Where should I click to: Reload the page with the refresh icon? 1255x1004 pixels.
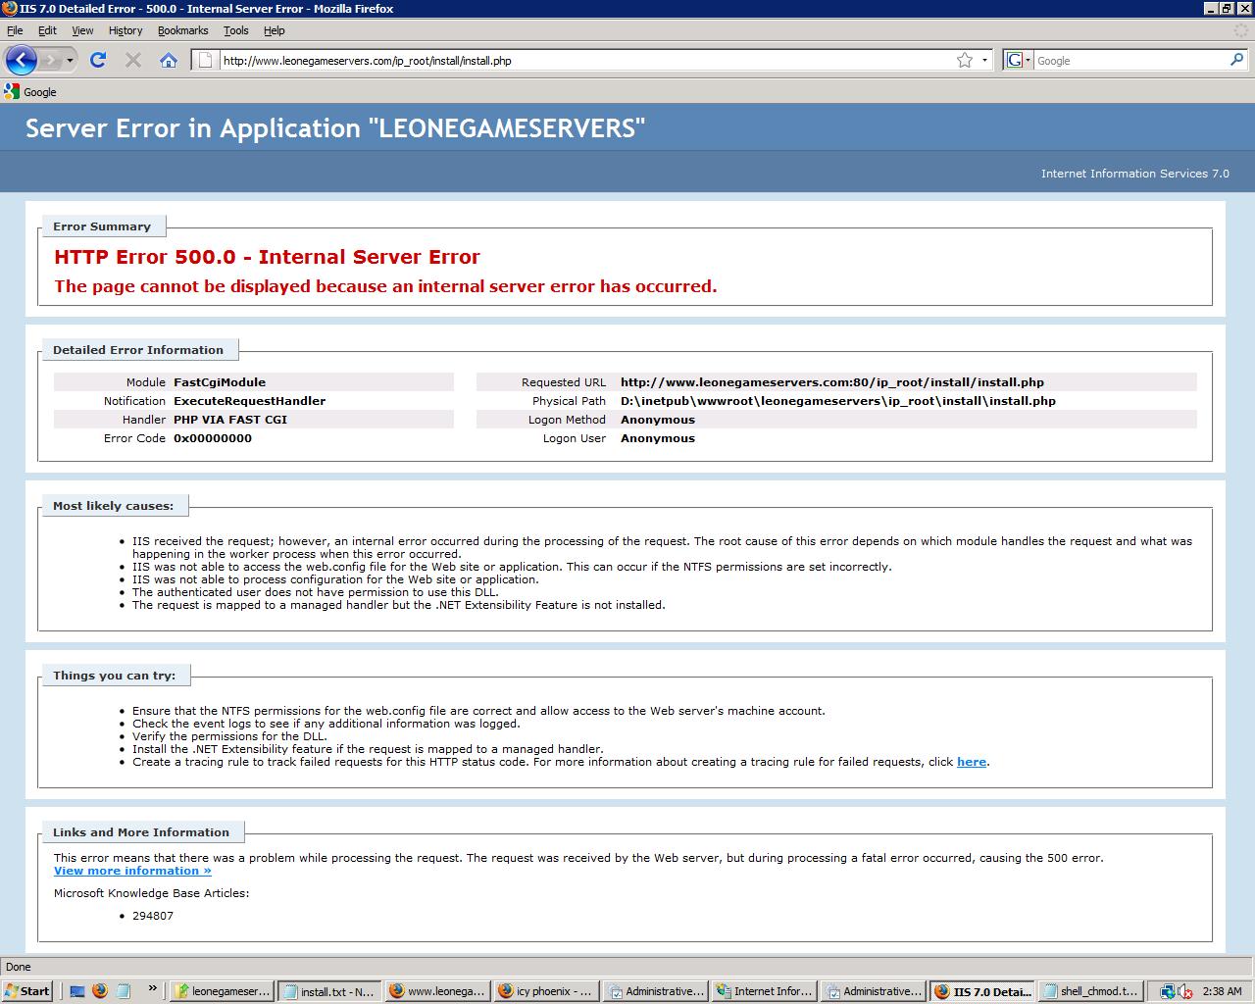click(98, 60)
